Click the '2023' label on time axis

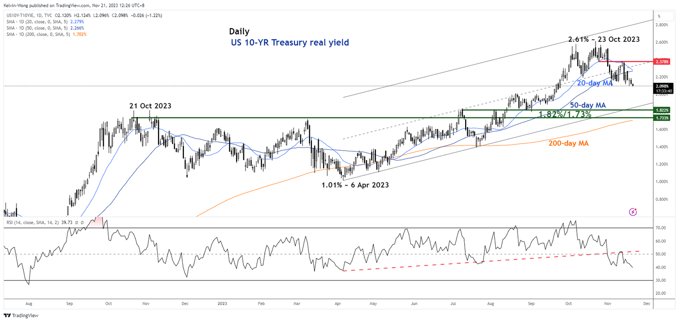click(x=222, y=304)
